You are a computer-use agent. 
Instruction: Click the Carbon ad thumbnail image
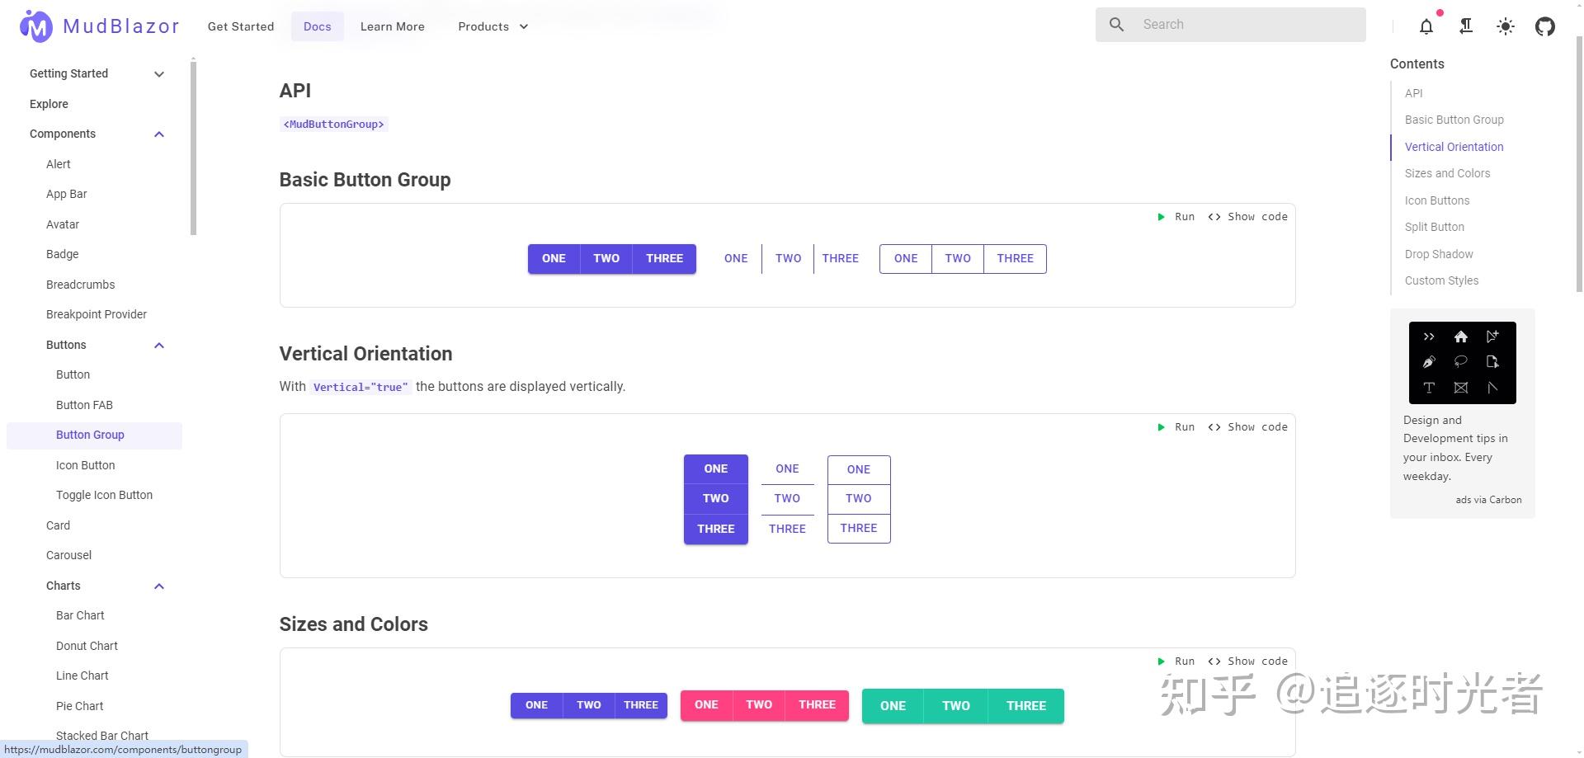coord(1462,363)
